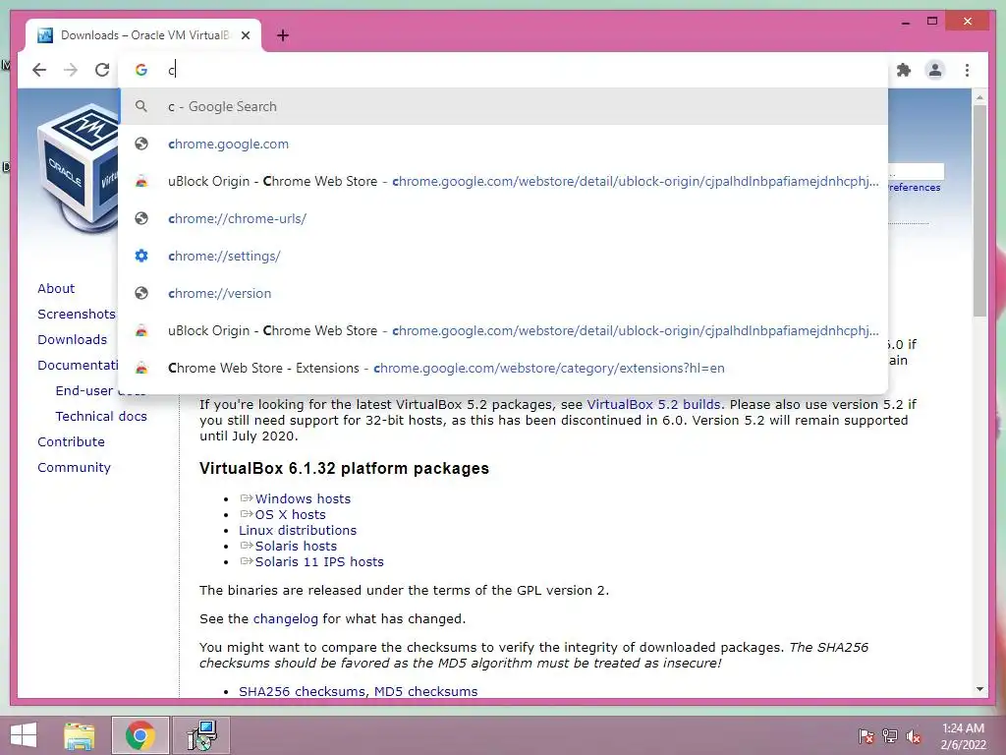Open MD5 checksums link
This screenshot has height=755, width=1006.
click(426, 691)
